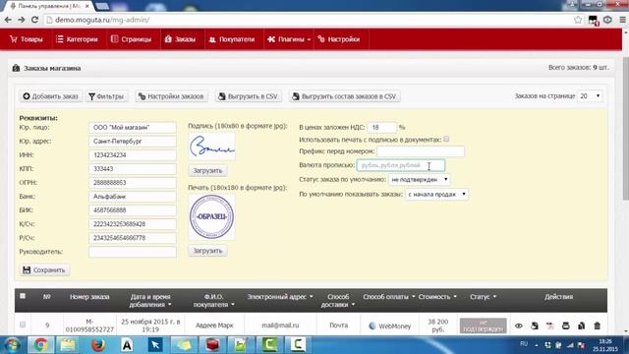Viewport: 629px width, 354px height.
Task: Click the address bar with demo.moguta.ru
Action: (309, 20)
